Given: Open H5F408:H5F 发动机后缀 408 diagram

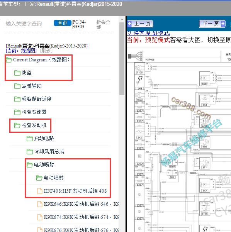Looking at the screenshot, I should pyautogui.click(x=75, y=191).
